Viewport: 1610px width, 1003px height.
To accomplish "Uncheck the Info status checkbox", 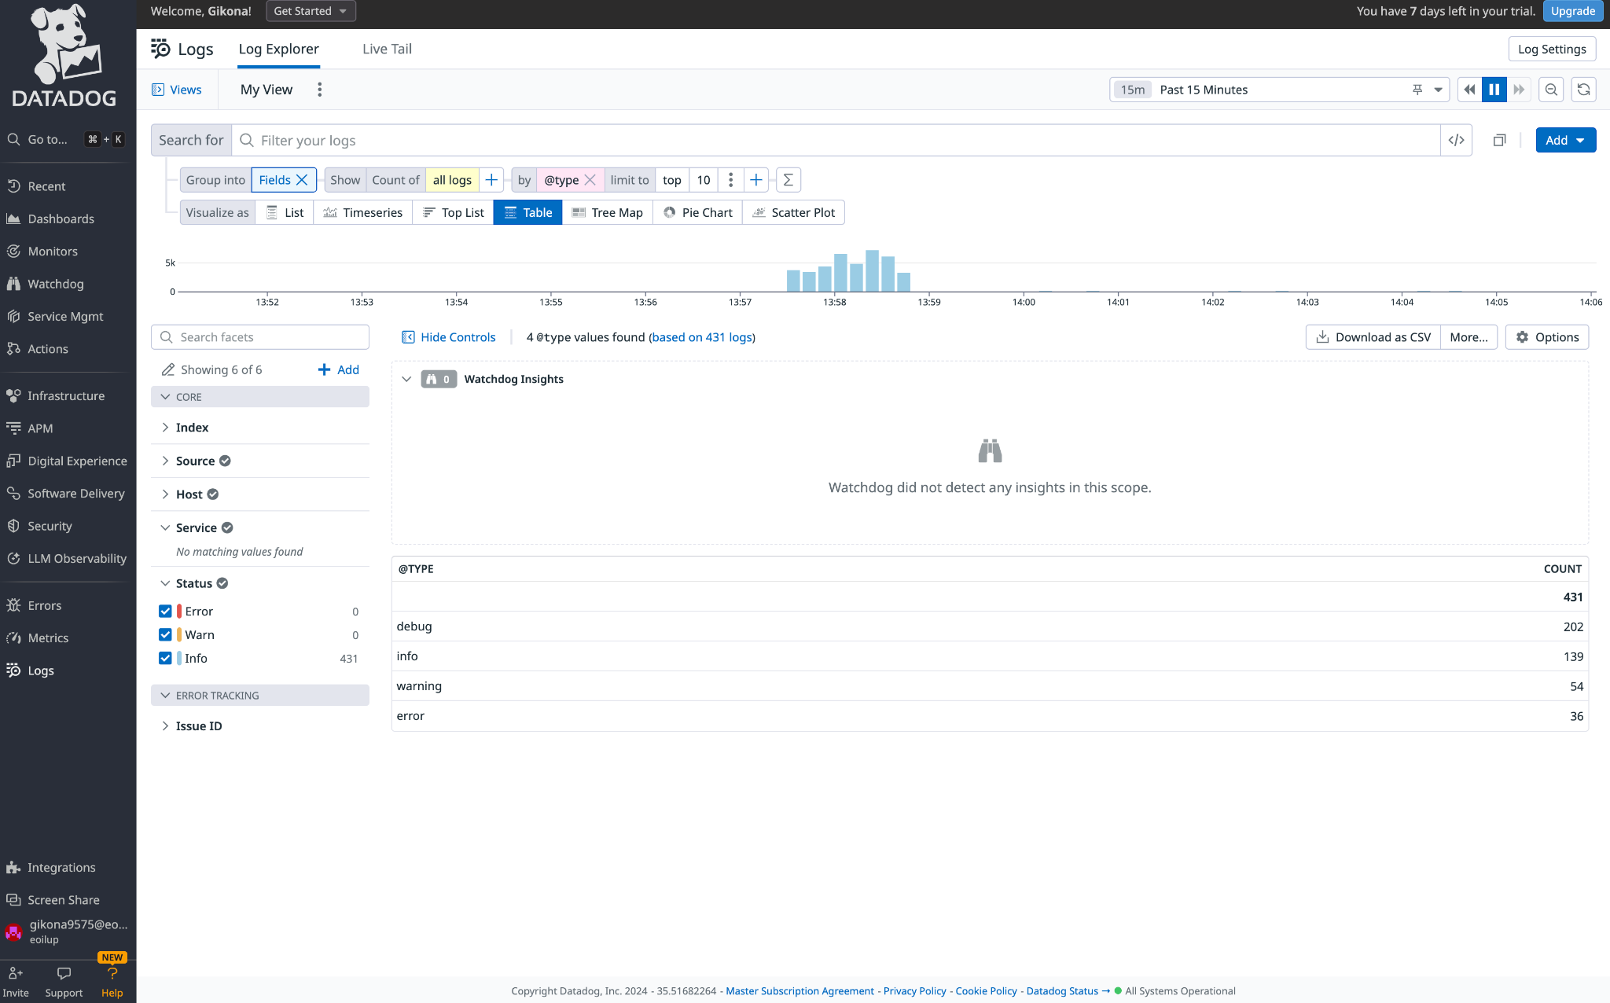I will (x=165, y=659).
